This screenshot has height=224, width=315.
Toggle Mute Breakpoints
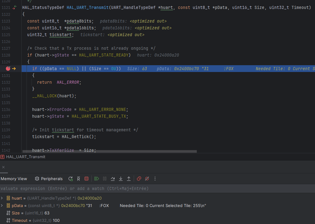point(147,179)
